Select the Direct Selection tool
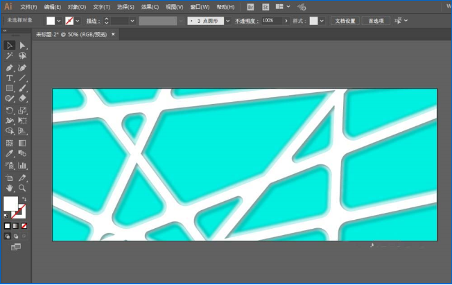This screenshot has height=285, width=452. coord(22,46)
